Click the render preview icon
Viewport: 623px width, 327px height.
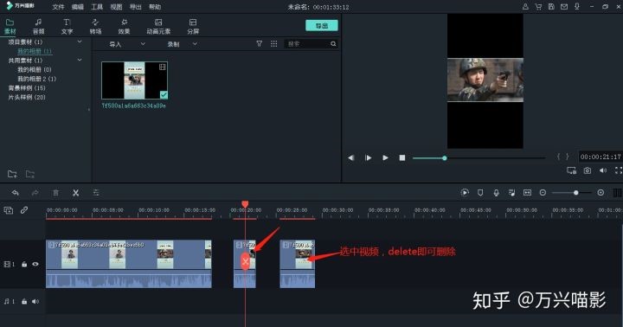click(465, 193)
